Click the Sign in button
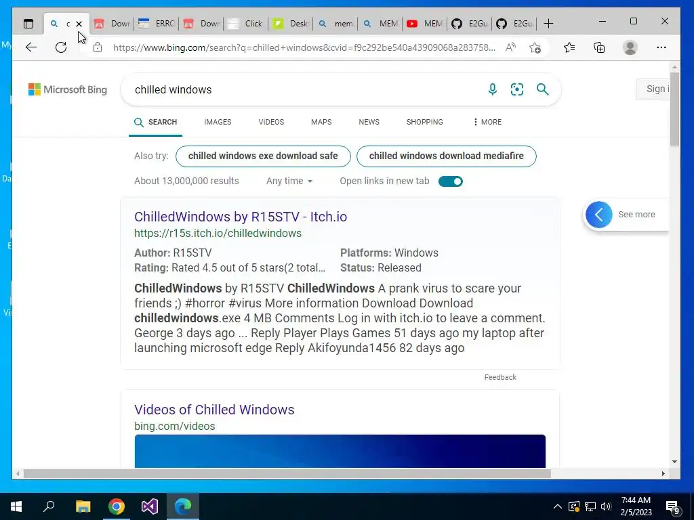 pyautogui.click(x=653, y=89)
